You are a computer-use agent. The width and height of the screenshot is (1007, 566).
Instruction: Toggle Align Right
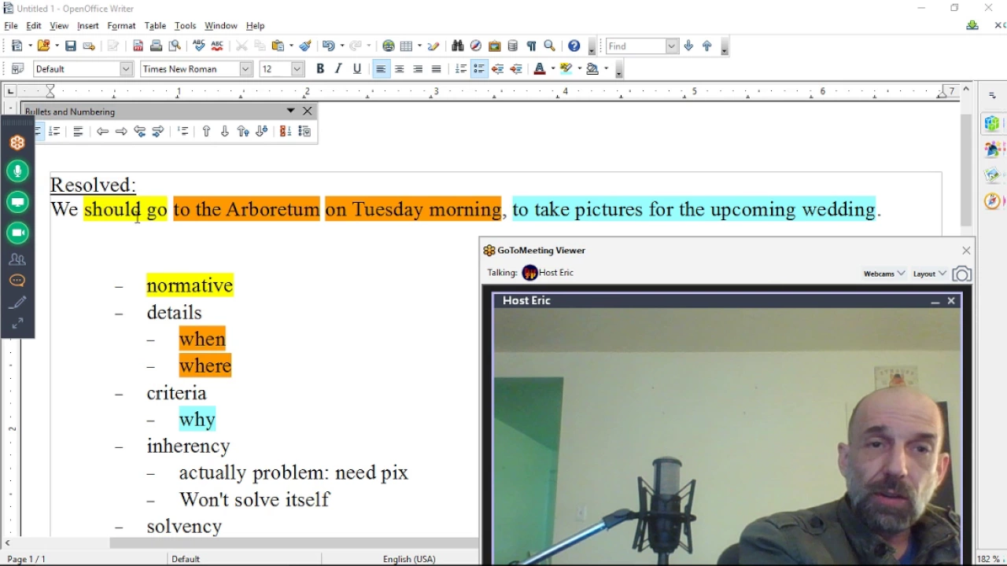(x=418, y=69)
